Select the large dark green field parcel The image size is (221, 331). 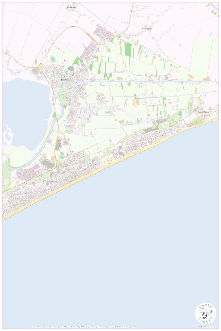[128, 49]
